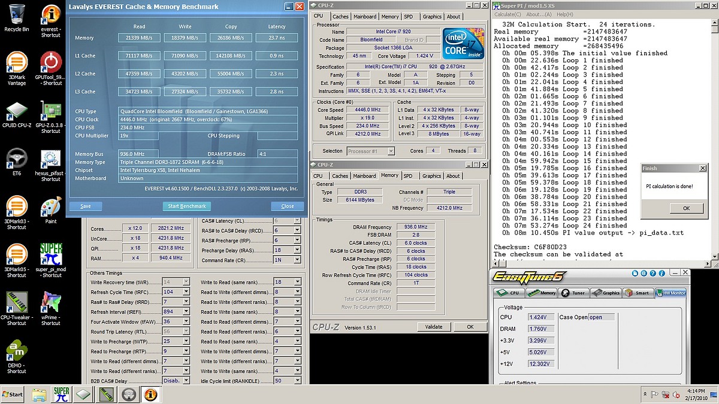Switch to Mainboard tab in upper CPU-Z window
Screen dimensions: 719x404
tap(365, 17)
